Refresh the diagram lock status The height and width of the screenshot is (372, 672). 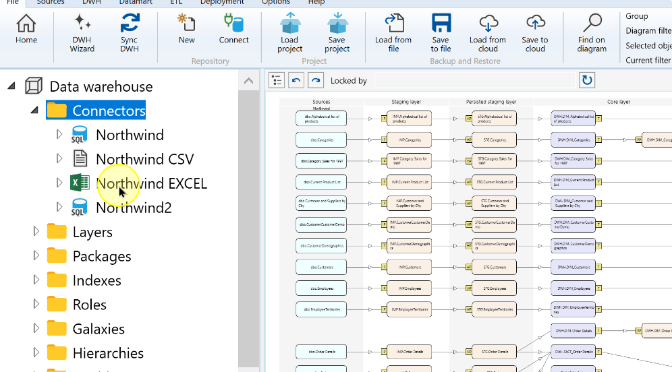point(587,80)
